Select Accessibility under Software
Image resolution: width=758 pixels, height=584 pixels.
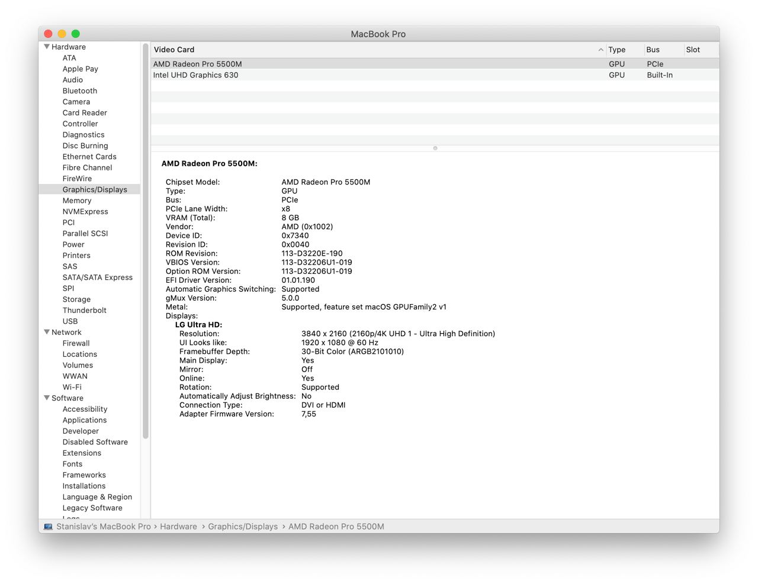[85, 409]
